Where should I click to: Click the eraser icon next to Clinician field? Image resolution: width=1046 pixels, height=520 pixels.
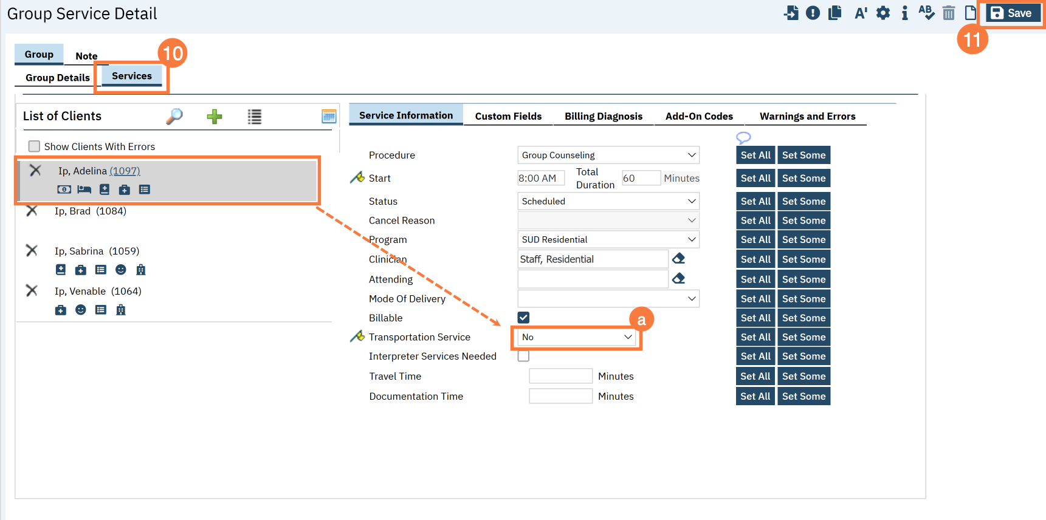coord(678,259)
